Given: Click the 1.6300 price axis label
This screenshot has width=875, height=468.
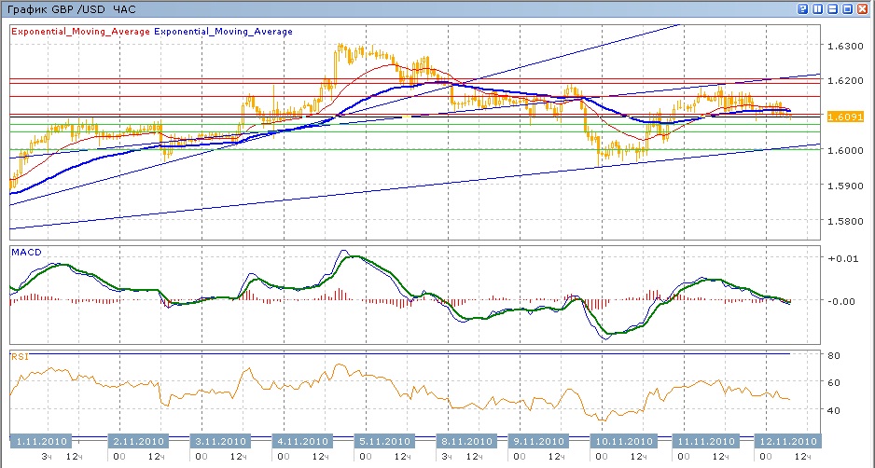Looking at the screenshot, I should [844, 46].
